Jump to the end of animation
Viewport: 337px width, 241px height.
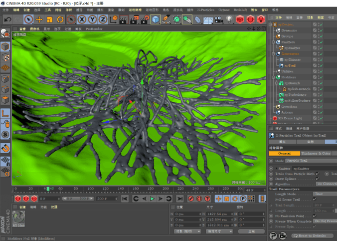click(x=180, y=199)
